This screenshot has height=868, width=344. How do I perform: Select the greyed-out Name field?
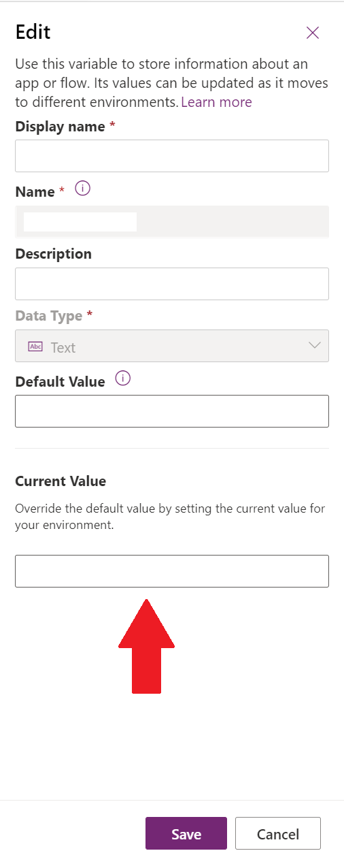click(x=172, y=221)
